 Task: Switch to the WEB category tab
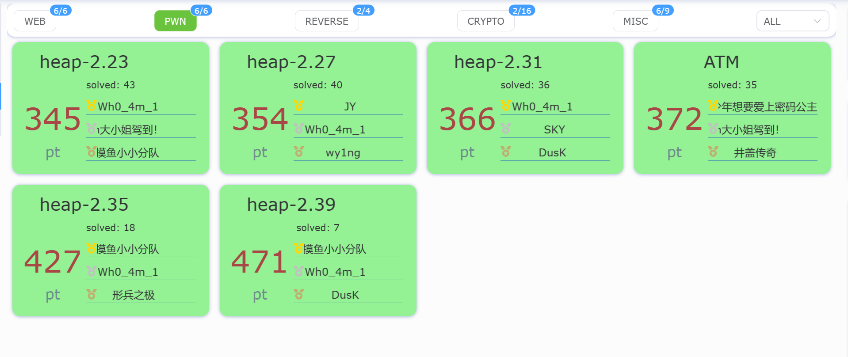pyautogui.click(x=35, y=21)
